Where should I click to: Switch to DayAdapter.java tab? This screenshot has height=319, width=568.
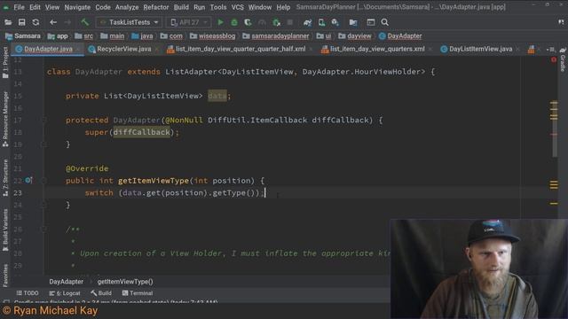coord(48,50)
